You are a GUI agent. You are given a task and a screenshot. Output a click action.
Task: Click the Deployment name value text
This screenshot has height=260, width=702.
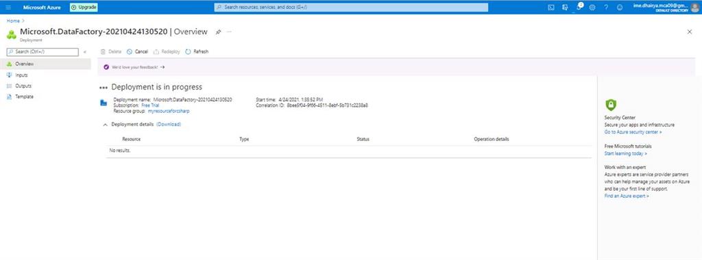coord(193,99)
